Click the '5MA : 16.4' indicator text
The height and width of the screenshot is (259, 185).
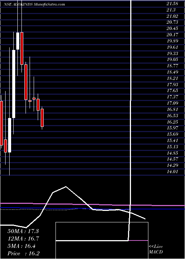point(22,246)
